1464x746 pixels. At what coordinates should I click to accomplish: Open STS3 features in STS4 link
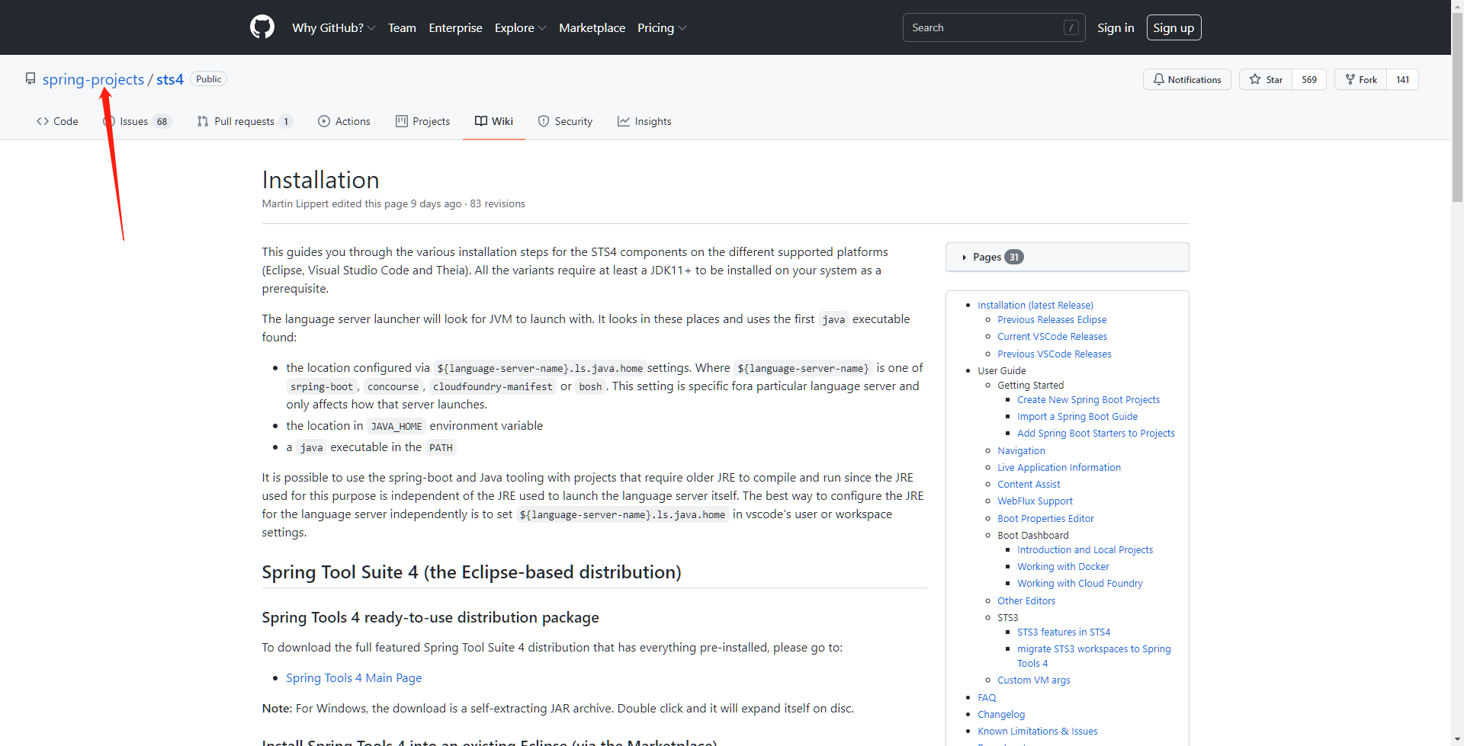[x=1064, y=632]
